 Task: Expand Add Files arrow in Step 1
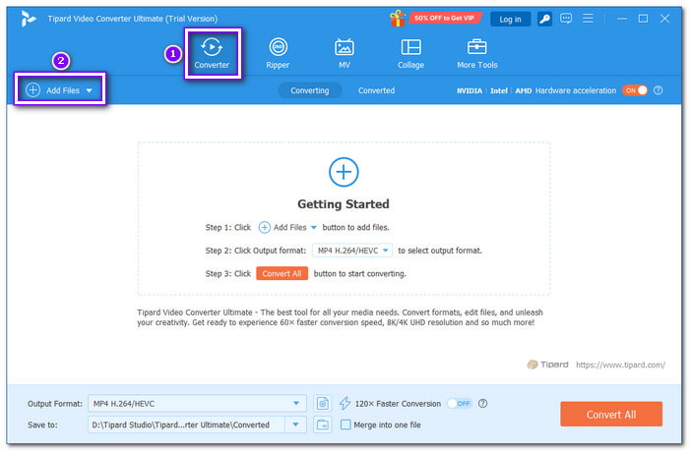(314, 227)
